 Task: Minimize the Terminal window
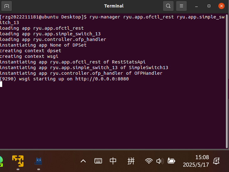tap(196, 6)
